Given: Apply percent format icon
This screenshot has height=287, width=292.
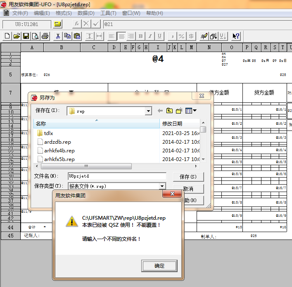Looking at the screenshot, I should pyautogui.click(x=182, y=36).
